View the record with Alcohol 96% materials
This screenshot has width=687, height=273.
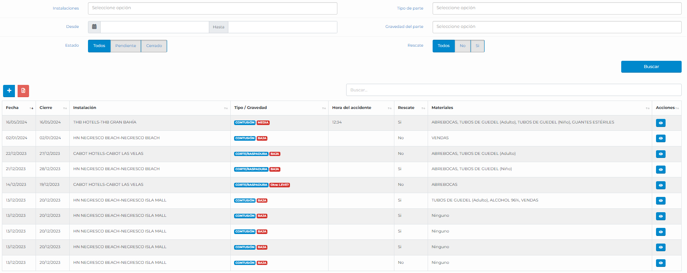pos(660,201)
